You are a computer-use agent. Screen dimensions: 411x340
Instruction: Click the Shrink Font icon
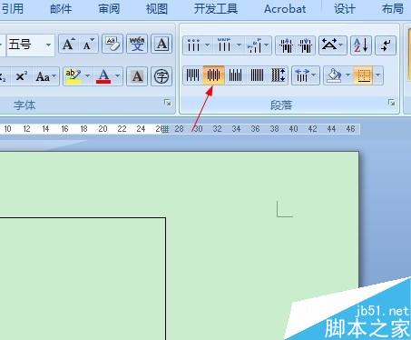pyautogui.click(x=88, y=45)
